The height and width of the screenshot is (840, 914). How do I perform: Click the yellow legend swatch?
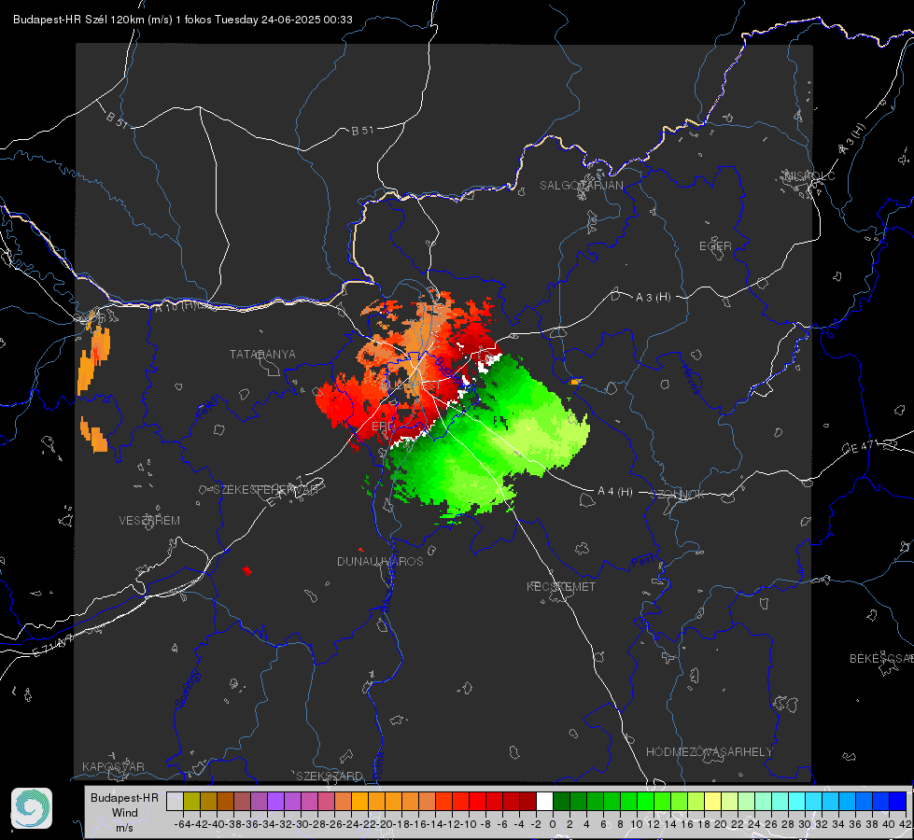[x=713, y=802]
